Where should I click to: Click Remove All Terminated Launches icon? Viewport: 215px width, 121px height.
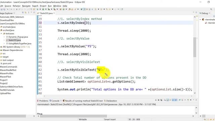[161, 100]
